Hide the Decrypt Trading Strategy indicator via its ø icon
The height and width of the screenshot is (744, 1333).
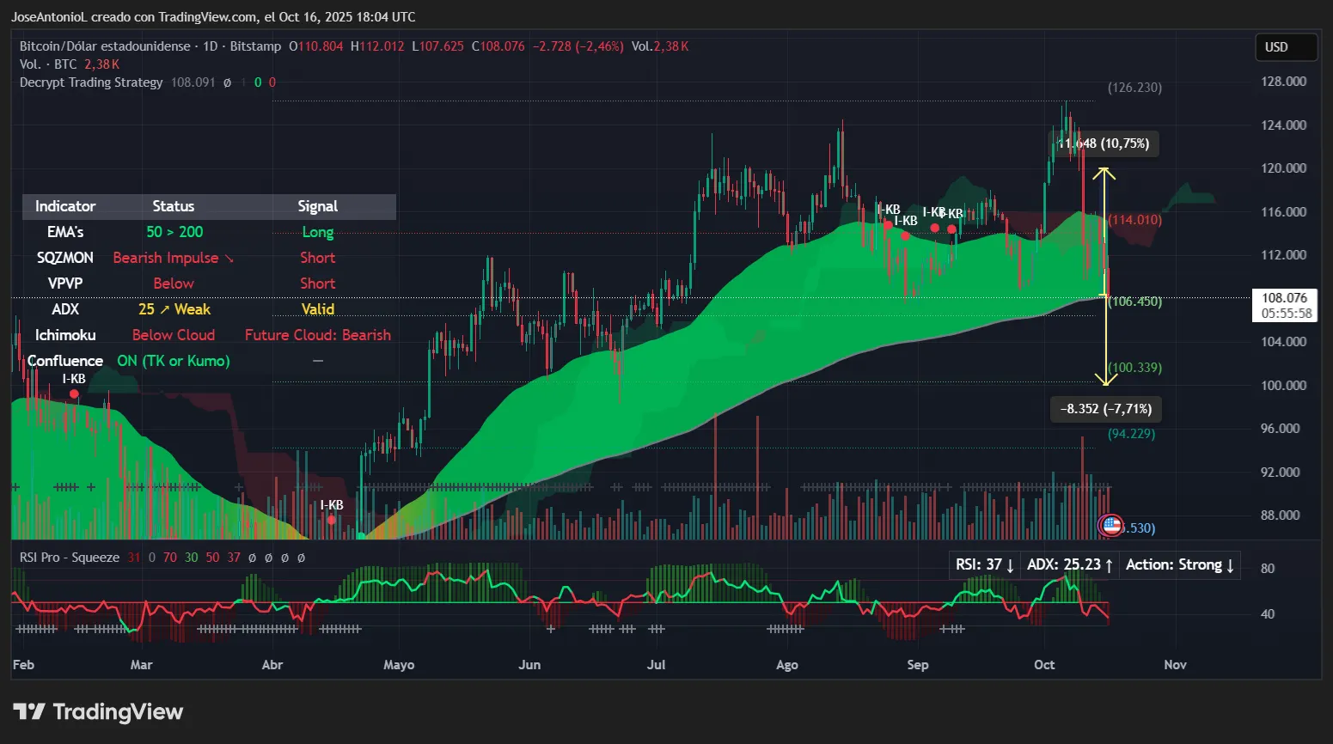[x=228, y=82]
